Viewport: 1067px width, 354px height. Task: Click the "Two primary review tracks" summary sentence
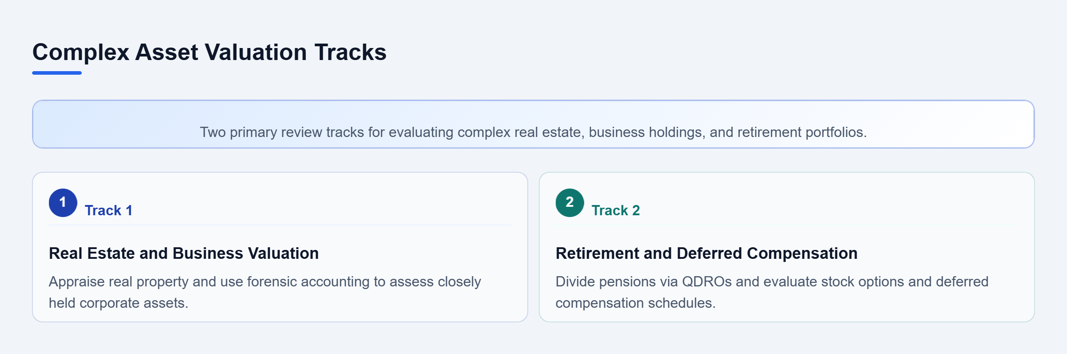tap(533, 132)
